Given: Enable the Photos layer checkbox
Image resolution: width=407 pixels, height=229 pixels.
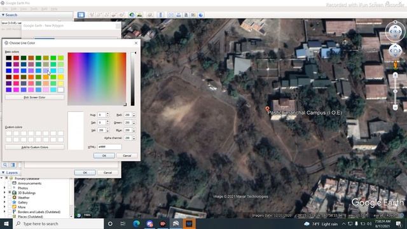Looking at the screenshot, I should coord(10,188).
